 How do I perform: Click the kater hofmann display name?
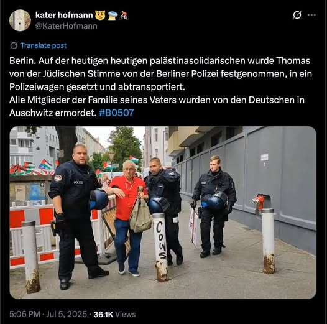coord(64,15)
